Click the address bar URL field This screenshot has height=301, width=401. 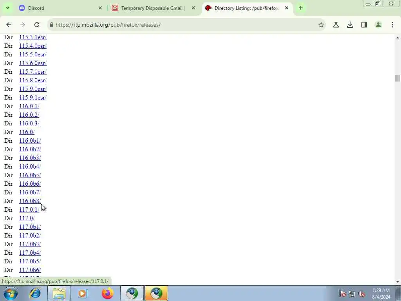click(x=185, y=25)
